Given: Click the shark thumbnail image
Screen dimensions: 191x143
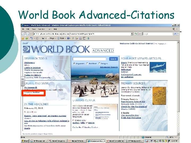Looking at the screenshot, I should [x=158, y=67].
